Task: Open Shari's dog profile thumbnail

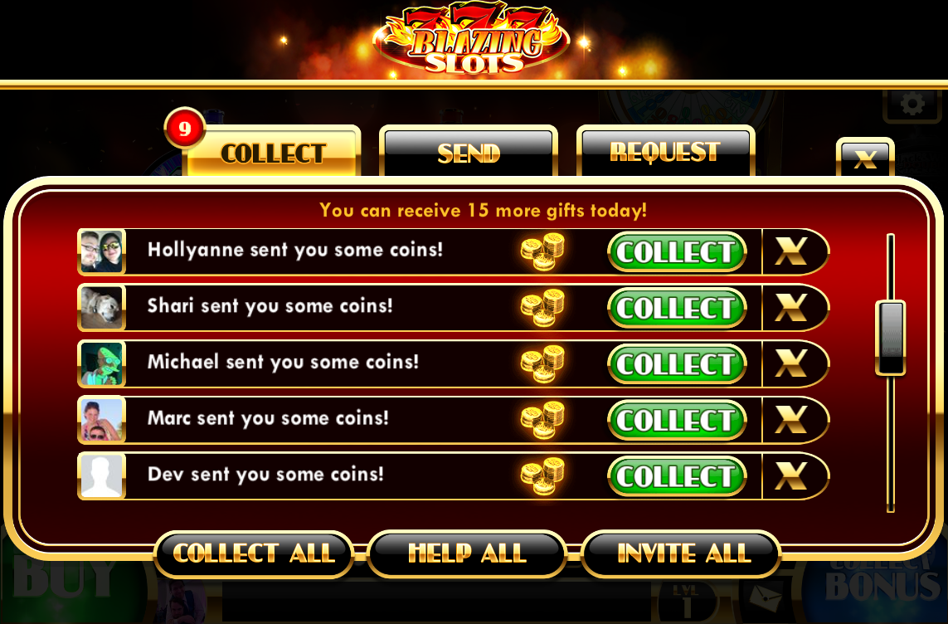Action: click(101, 308)
